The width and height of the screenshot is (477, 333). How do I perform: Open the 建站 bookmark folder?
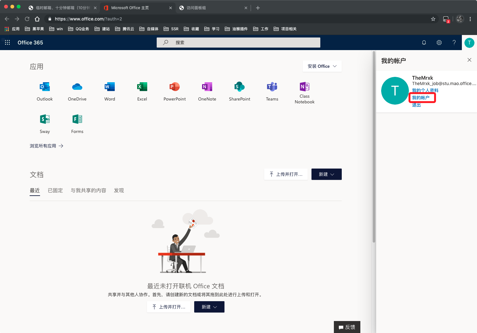click(x=102, y=29)
